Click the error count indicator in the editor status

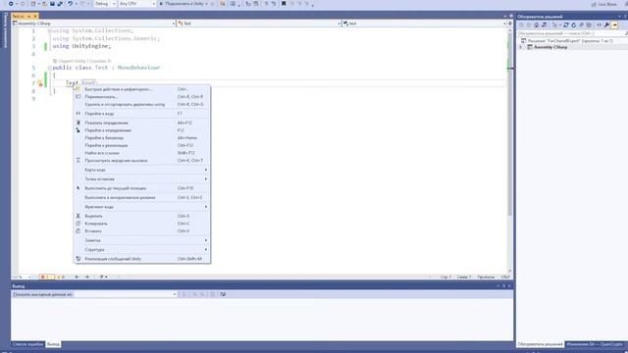(x=46, y=277)
